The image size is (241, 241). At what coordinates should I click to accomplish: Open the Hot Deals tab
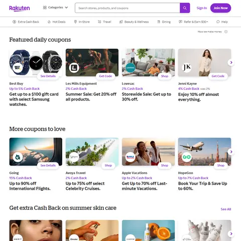56,22
